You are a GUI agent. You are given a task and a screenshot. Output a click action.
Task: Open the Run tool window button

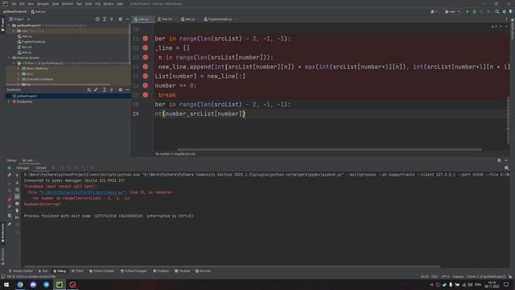coord(43,271)
